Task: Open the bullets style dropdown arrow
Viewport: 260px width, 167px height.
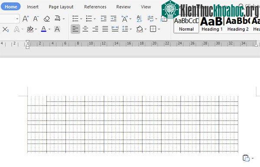Action: 81,19
